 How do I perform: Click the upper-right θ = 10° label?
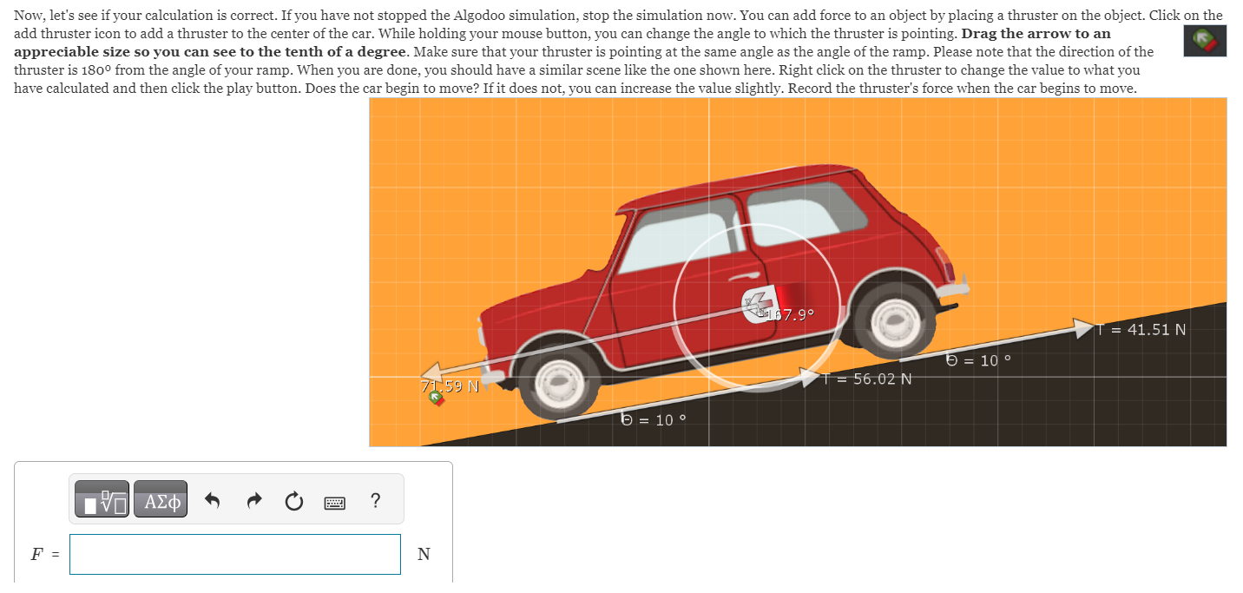click(978, 359)
